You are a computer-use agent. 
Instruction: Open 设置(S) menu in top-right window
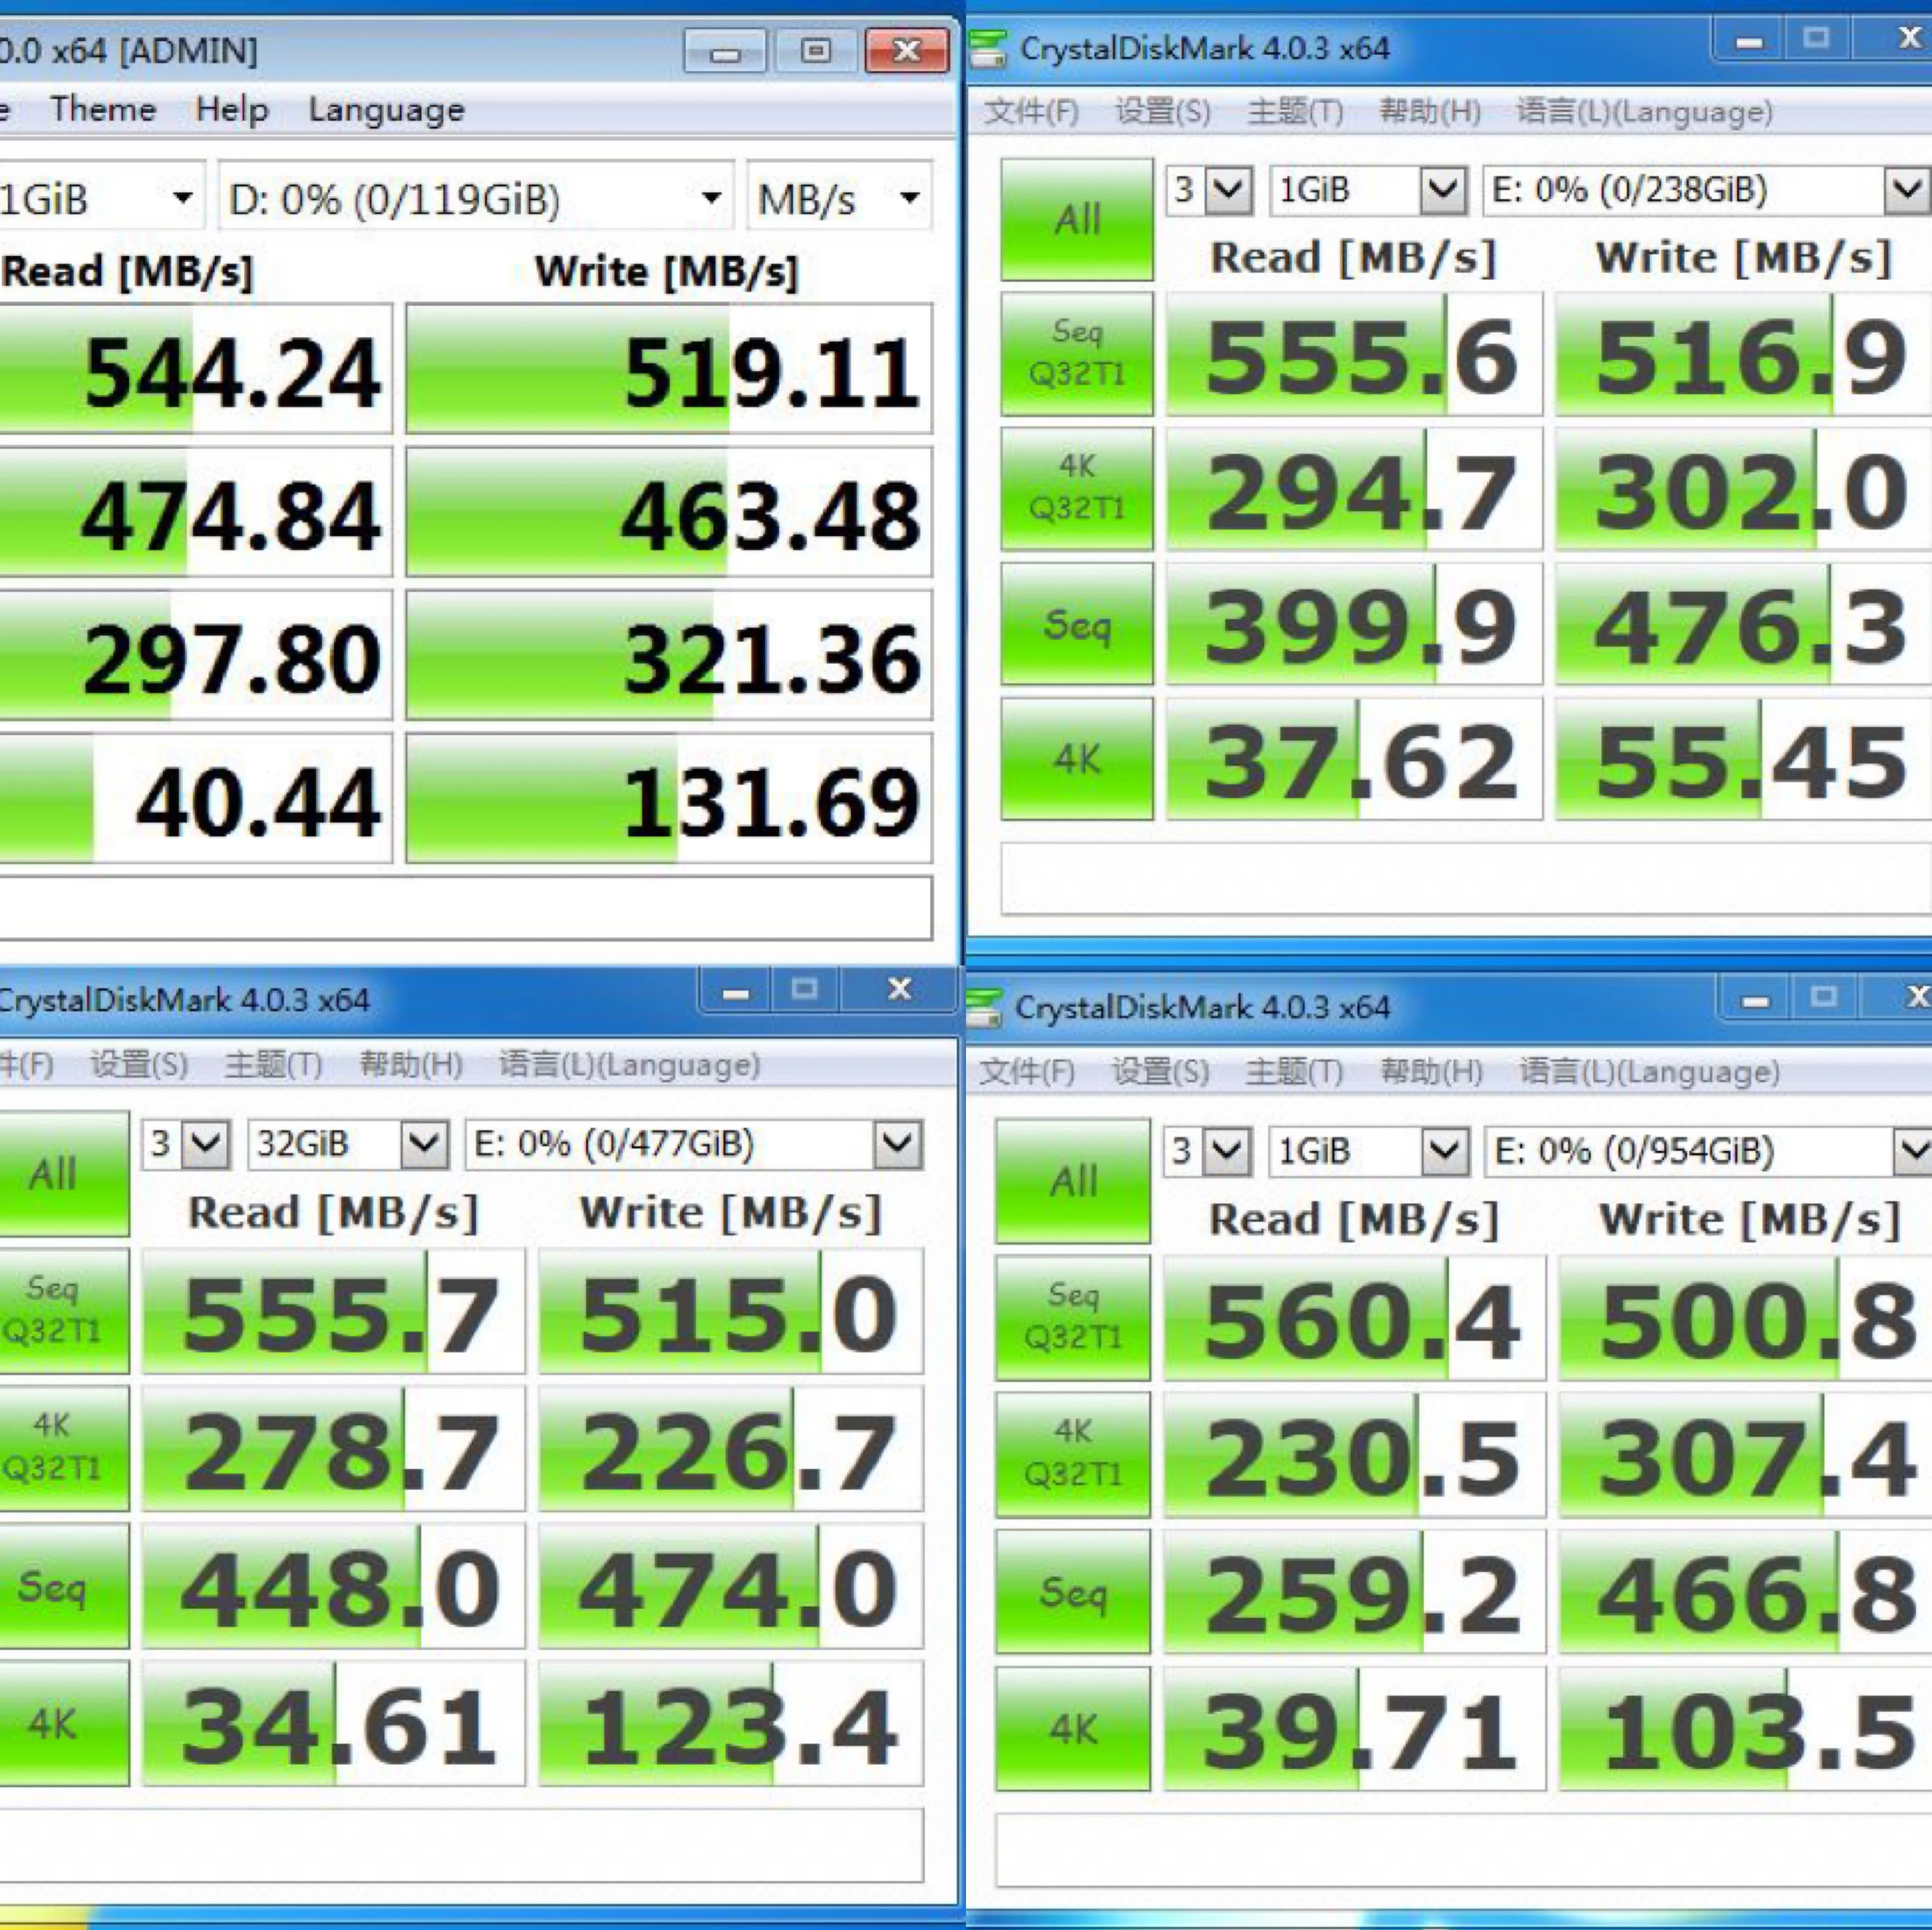(x=1162, y=111)
